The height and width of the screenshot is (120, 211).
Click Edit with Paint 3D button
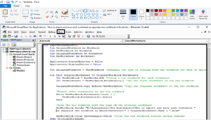(203, 14)
